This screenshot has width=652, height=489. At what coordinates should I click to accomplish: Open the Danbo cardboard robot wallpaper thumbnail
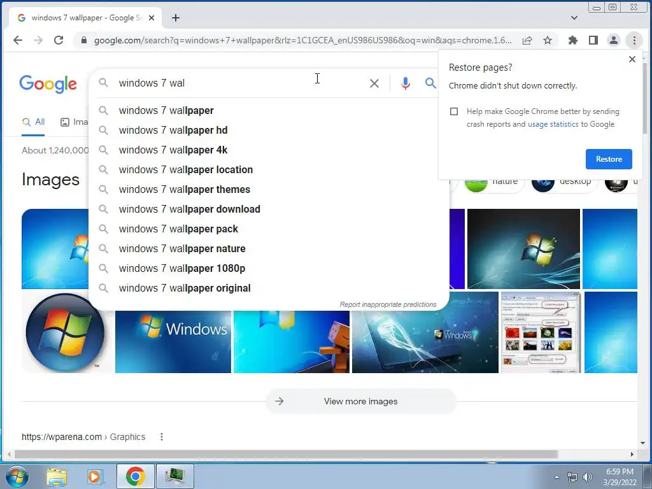pyautogui.click(x=292, y=341)
